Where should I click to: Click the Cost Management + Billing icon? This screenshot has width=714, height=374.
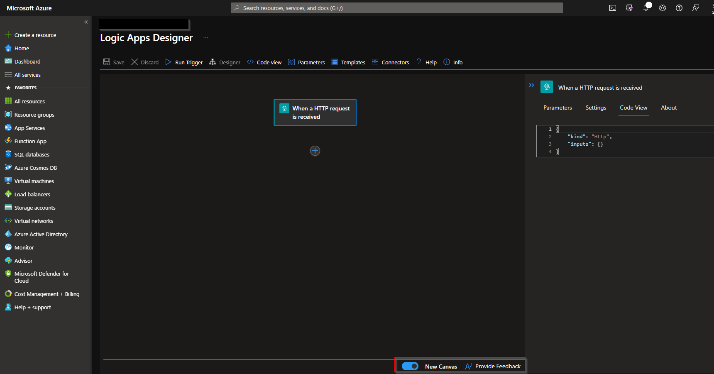click(x=8, y=294)
